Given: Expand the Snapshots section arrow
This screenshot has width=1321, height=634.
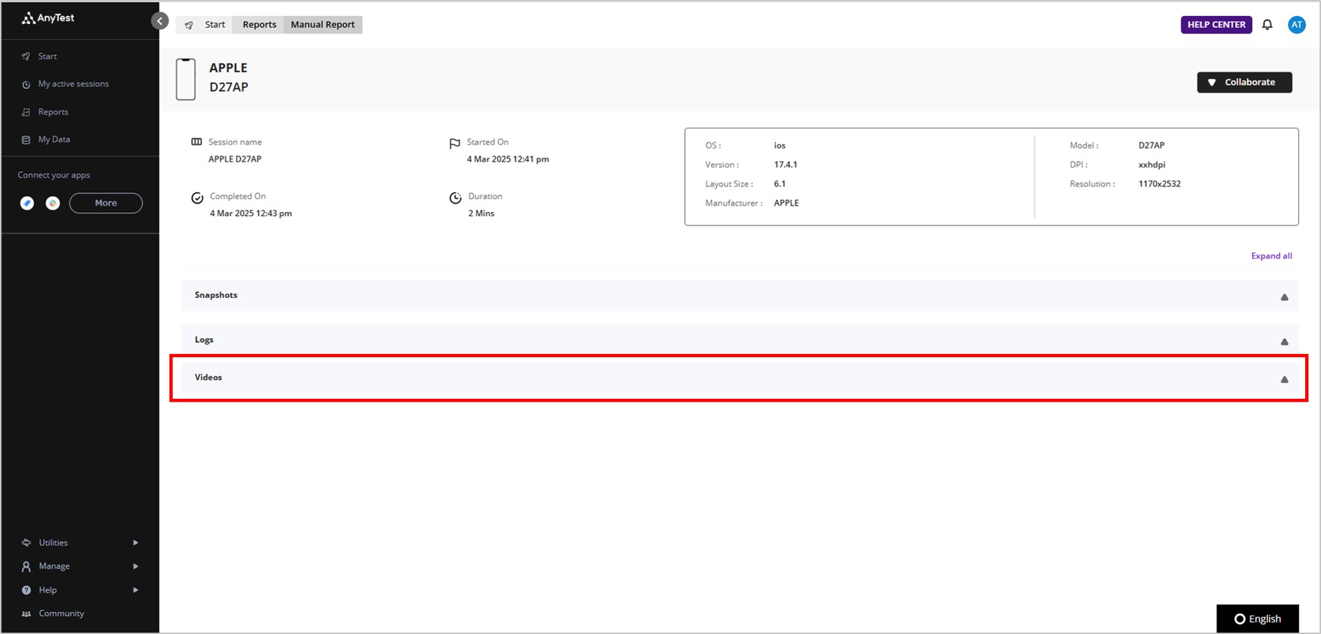Looking at the screenshot, I should tap(1285, 297).
